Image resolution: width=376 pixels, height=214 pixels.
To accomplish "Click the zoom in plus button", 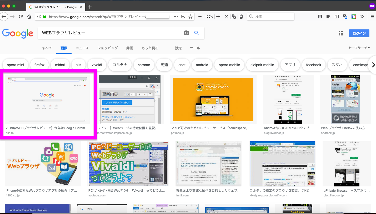I will [218, 17].
